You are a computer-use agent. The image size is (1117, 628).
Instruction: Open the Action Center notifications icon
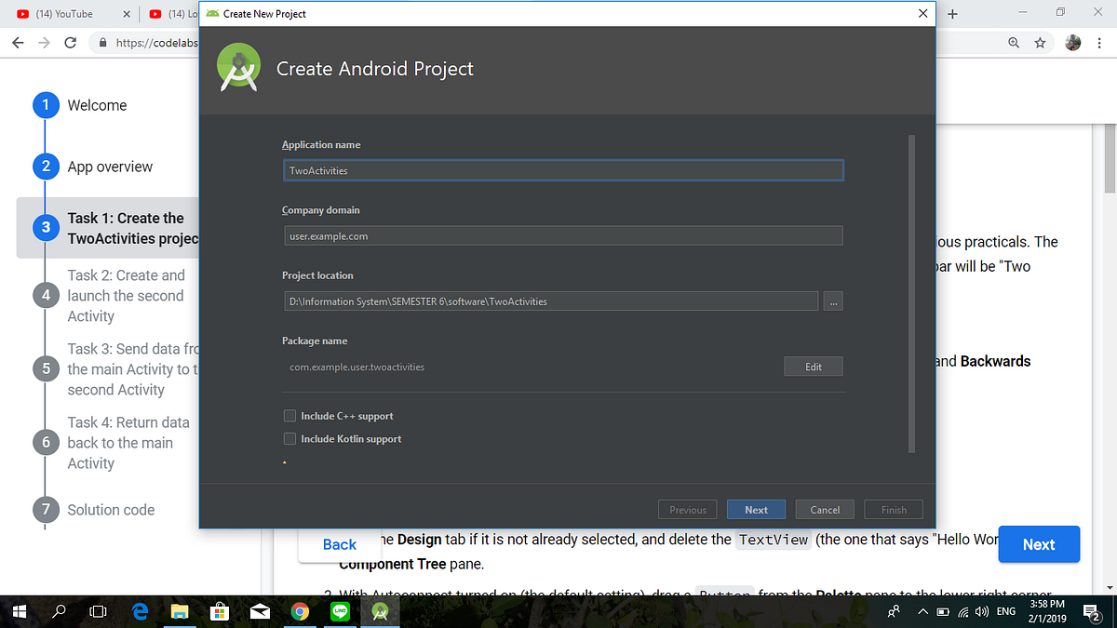click(1091, 611)
